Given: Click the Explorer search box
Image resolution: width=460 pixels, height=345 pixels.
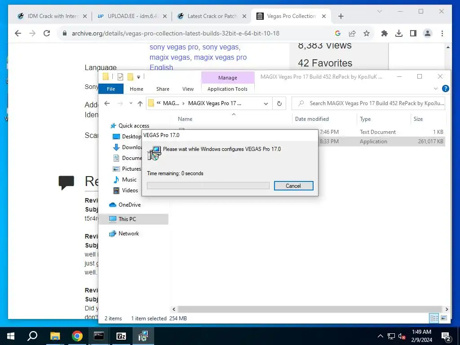Looking at the screenshot, I should (368, 103).
